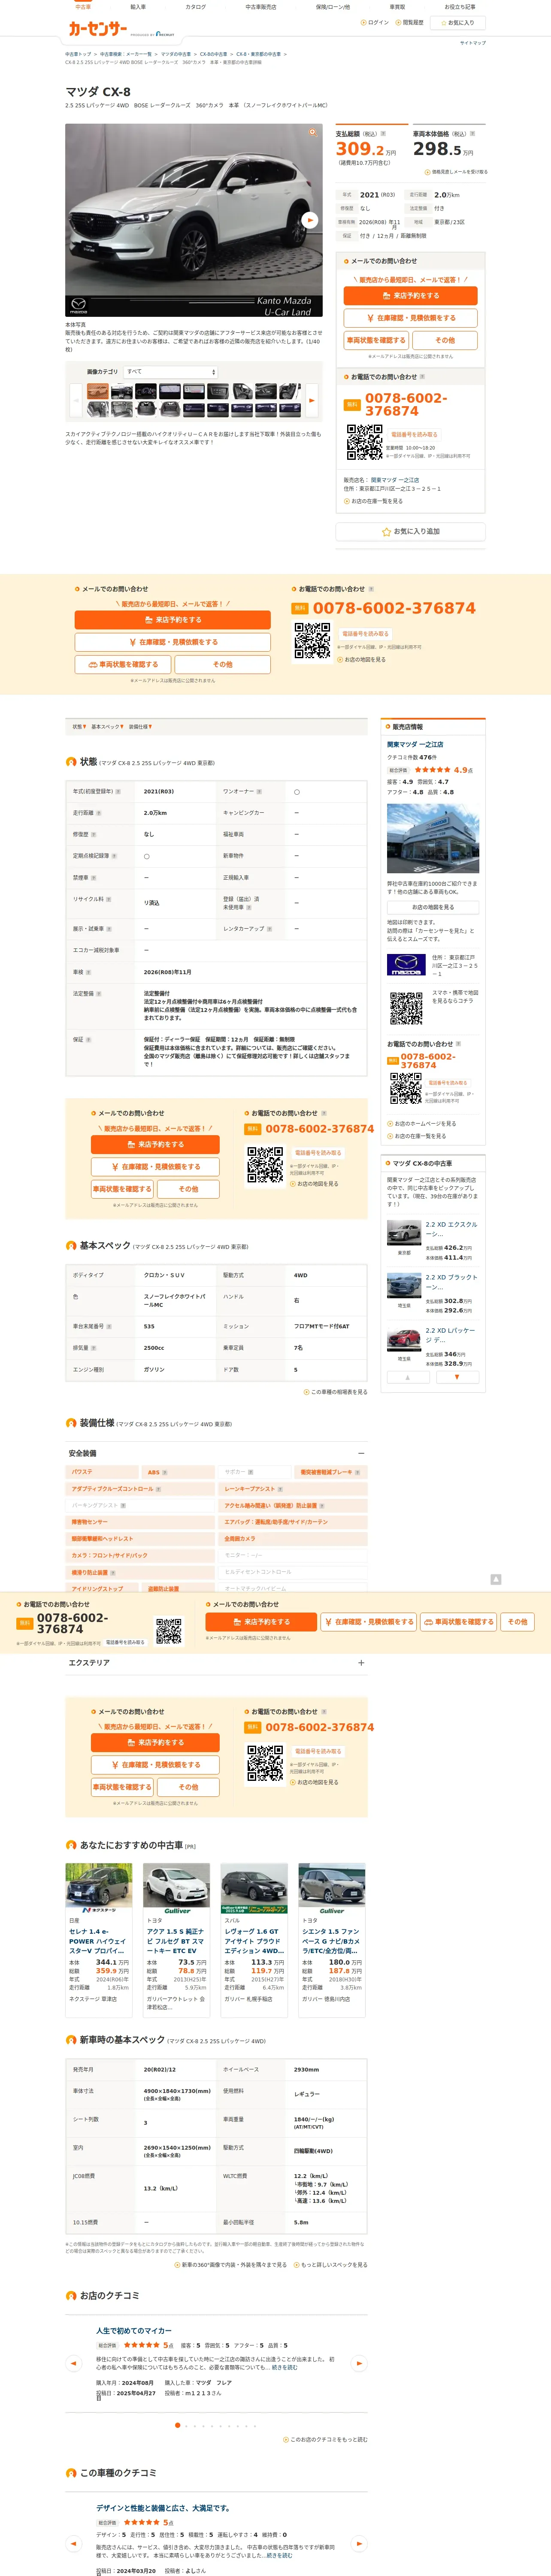Click the thumbnail strip next arrow
Screen dimensions: 551x2576
point(311,400)
